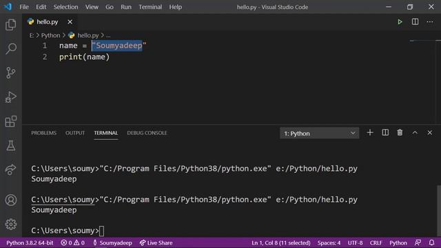
Task: Close the hello.py editor tab
Action: [70, 22]
